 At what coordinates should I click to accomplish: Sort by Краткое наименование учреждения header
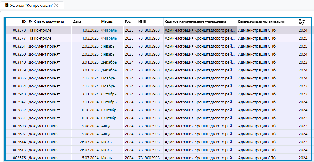point(195,22)
